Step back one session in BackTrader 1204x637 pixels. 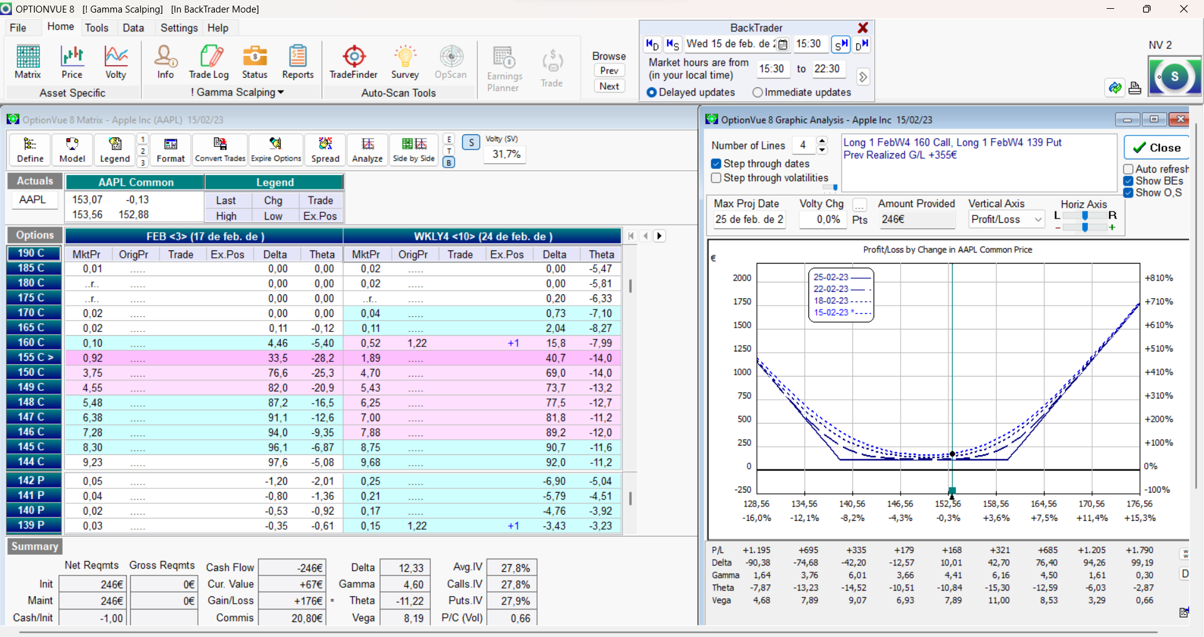point(673,45)
